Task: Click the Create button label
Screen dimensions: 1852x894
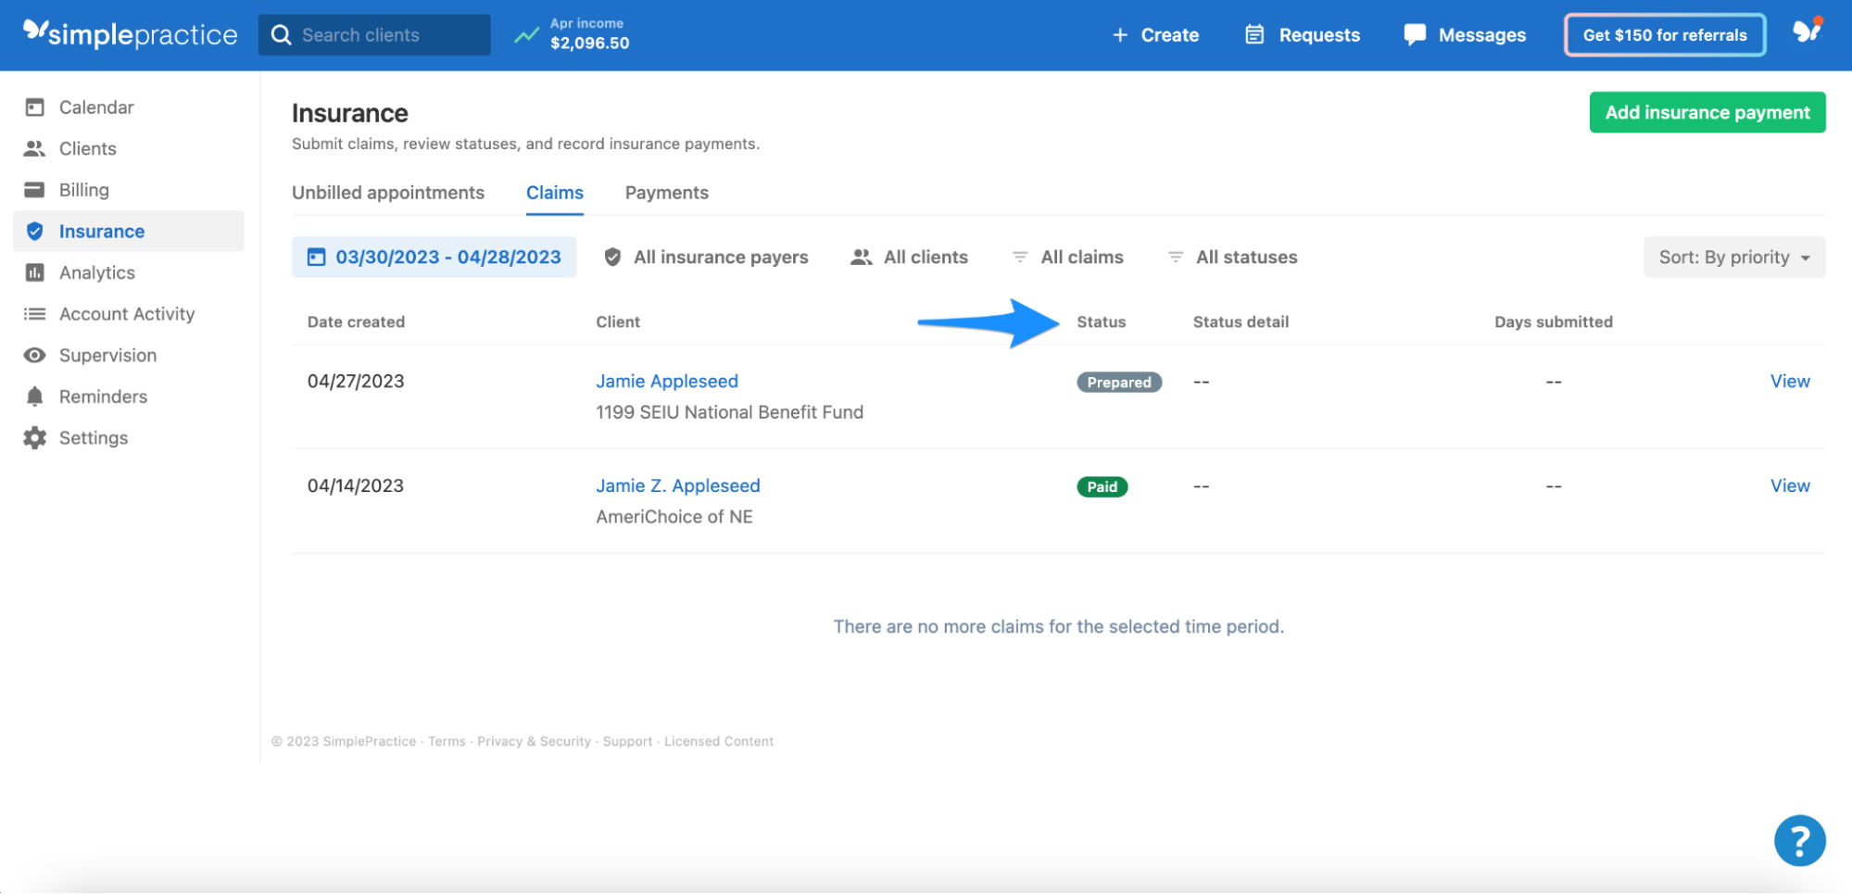Action: click(1170, 35)
